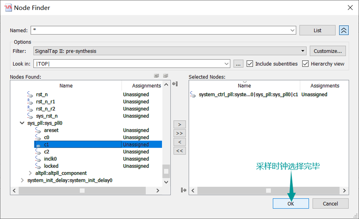This screenshot has height=219, width=359.
Task: Click the sys_rst_n node icon
Action: pyautogui.click(x=30, y=116)
